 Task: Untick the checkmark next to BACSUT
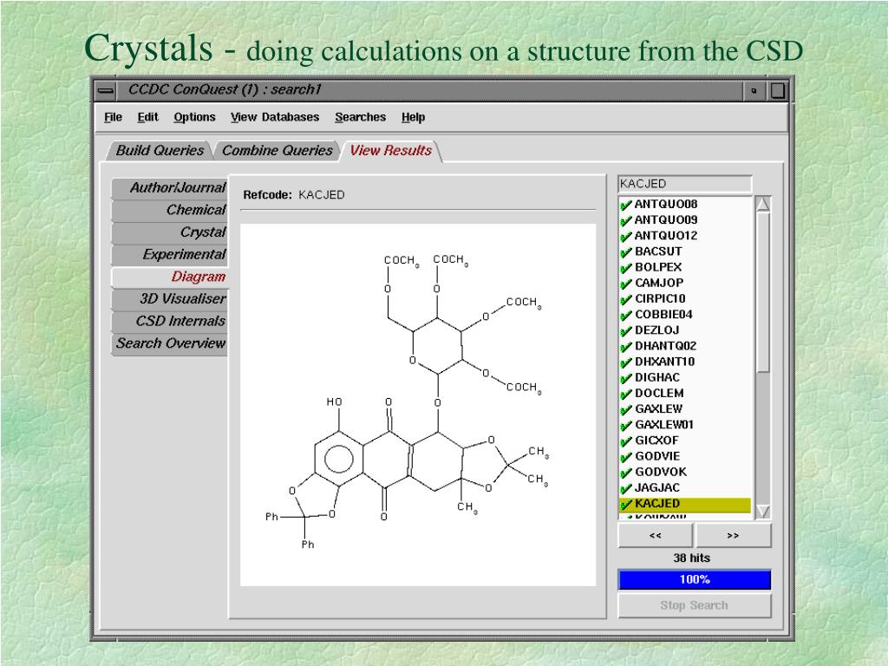click(626, 252)
